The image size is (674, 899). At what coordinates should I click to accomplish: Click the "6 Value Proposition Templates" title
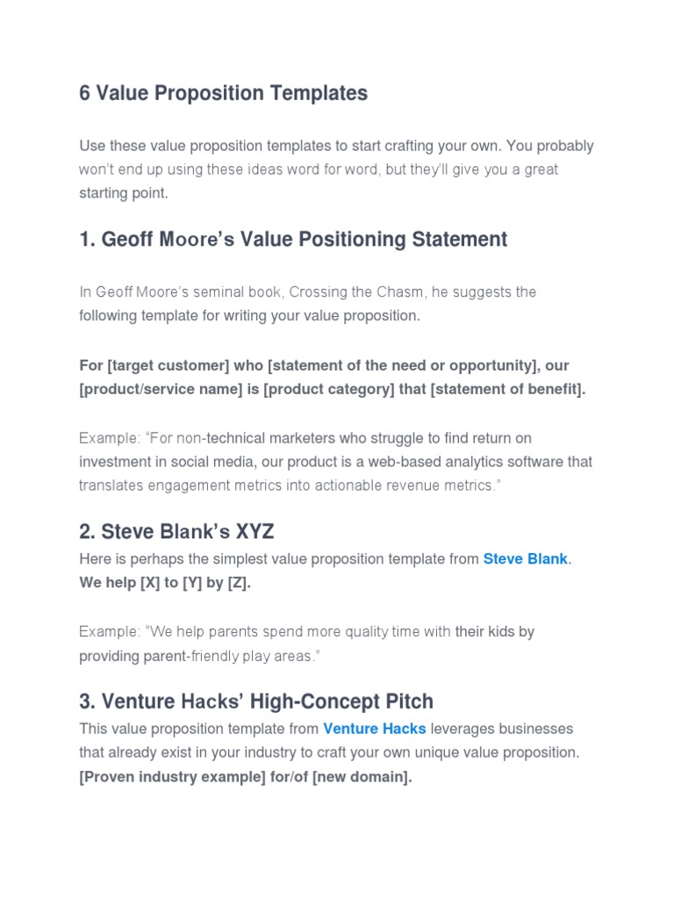tap(223, 93)
